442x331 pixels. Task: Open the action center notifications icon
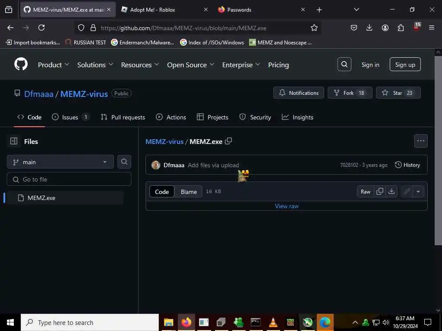pyautogui.click(x=428, y=322)
